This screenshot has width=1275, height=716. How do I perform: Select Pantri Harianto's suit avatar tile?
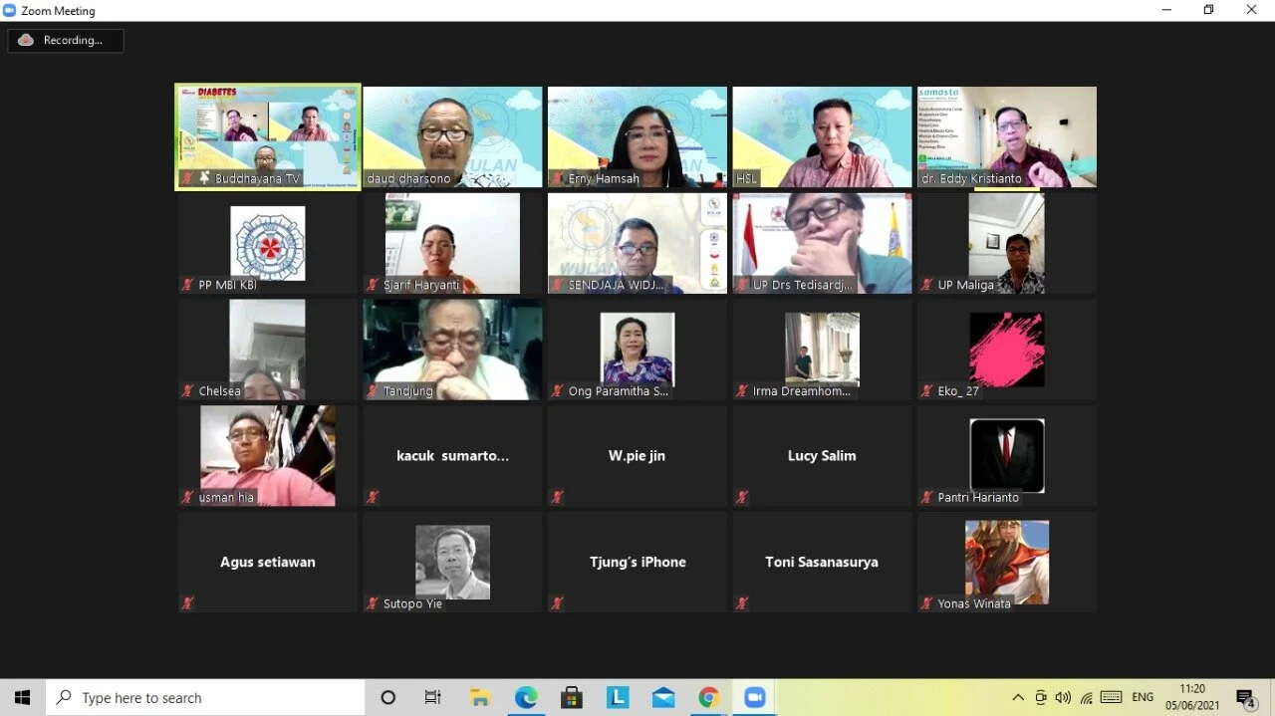click(1007, 455)
